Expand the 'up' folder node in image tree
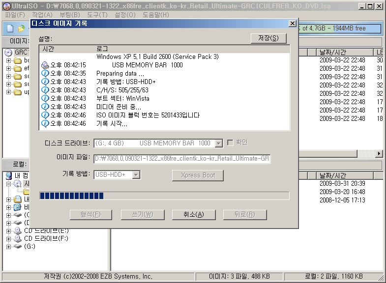 9,92
